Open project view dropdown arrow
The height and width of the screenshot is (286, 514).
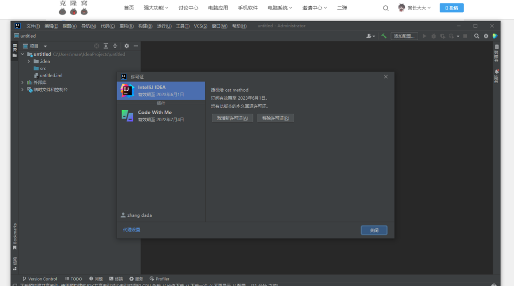[x=45, y=46]
